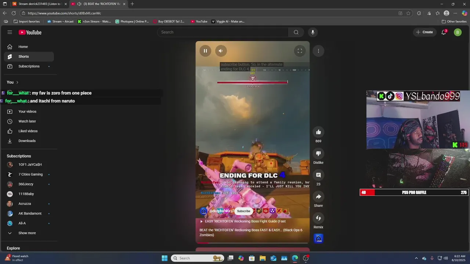The width and height of the screenshot is (470, 264).
Task: Open a new browser tab
Action: click(x=132, y=4)
